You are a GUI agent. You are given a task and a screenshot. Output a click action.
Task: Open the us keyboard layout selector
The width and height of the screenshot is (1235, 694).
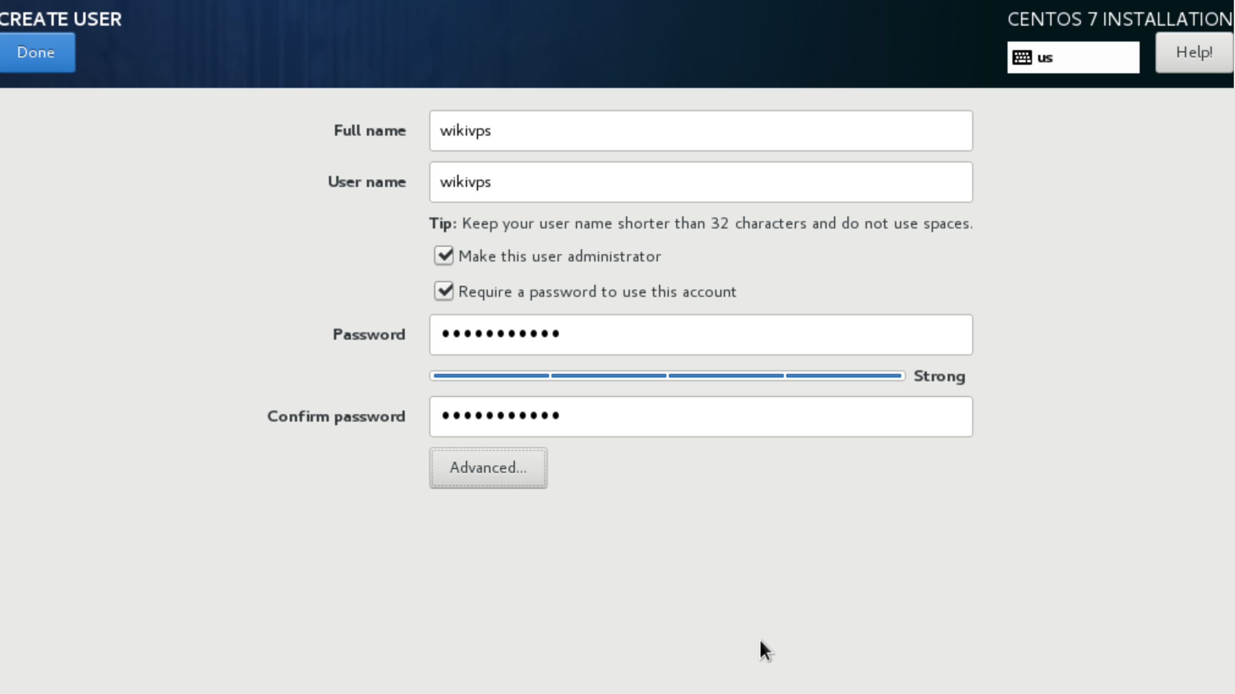pos(1073,57)
